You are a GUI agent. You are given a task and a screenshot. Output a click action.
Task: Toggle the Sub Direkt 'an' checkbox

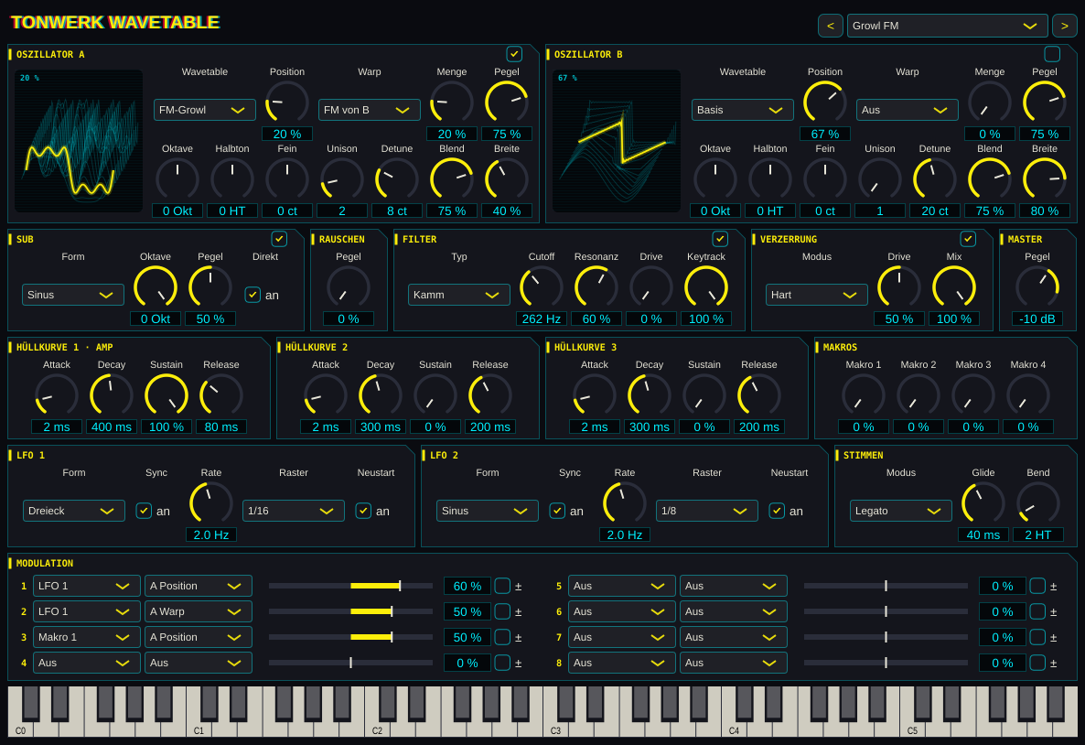pyautogui.click(x=252, y=295)
